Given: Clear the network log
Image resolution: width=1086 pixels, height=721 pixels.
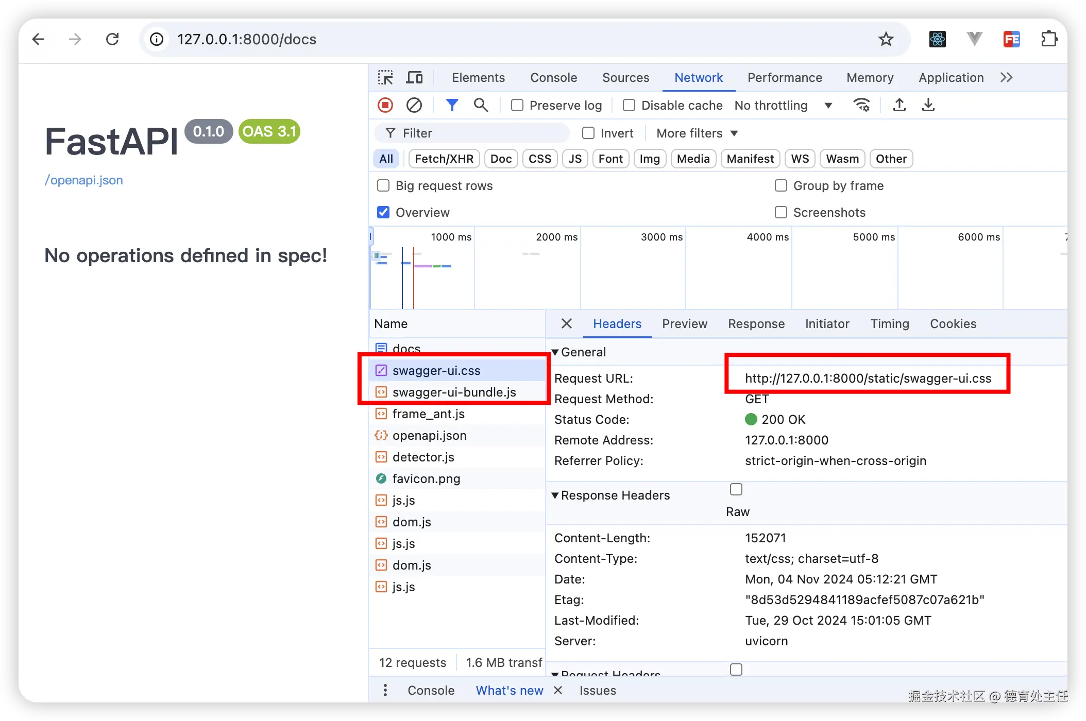Looking at the screenshot, I should pyautogui.click(x=414, y=105).
